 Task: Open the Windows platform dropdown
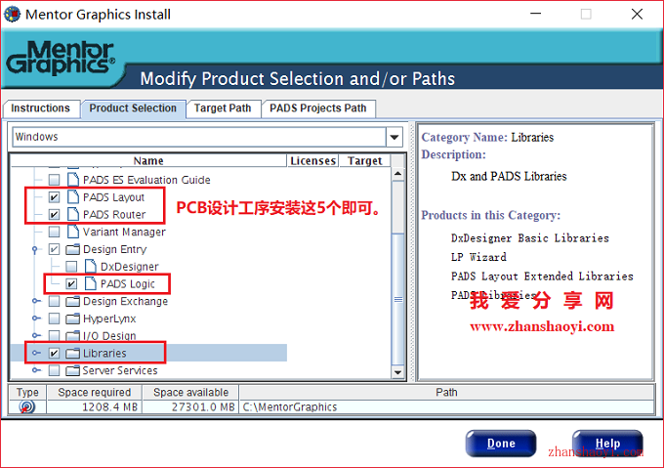(394, 137)
